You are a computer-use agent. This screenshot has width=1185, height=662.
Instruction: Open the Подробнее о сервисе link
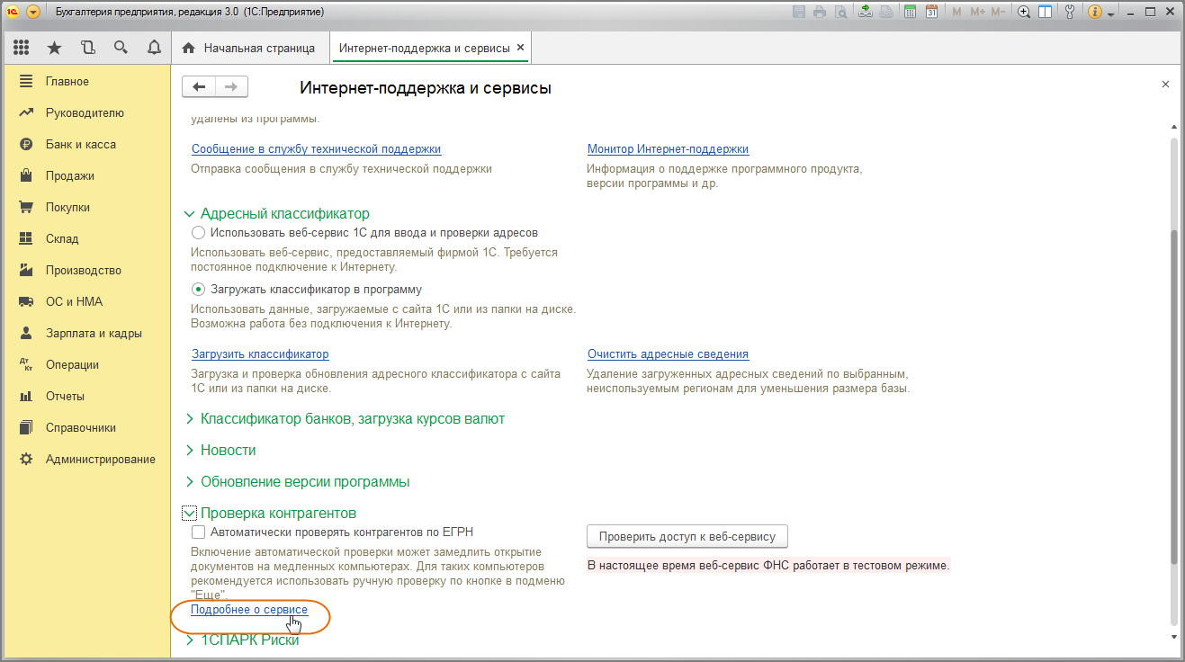pos(249,610)
